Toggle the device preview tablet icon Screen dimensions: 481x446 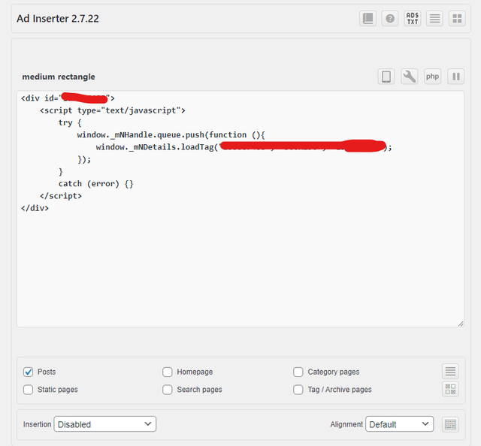tap(386, 77)
